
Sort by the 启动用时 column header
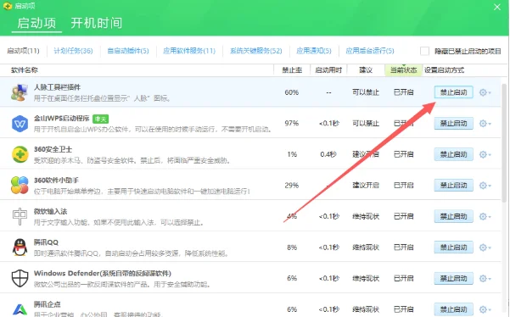(328, 70)
